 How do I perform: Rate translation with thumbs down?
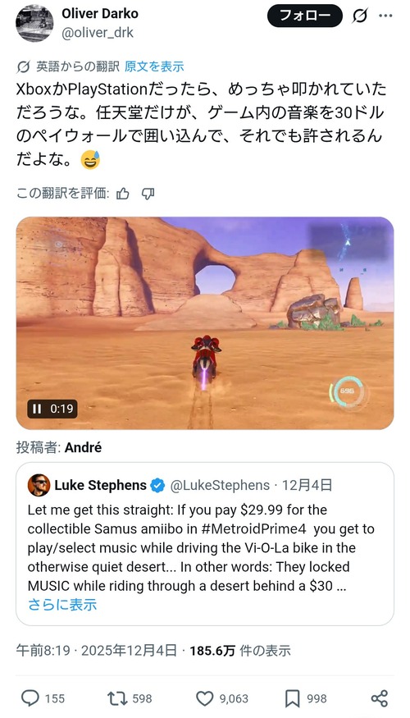point(148,194)
